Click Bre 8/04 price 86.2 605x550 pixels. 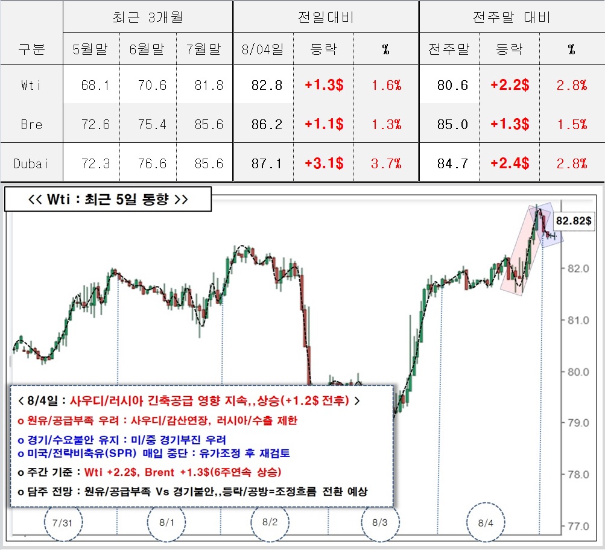(267, 124)
